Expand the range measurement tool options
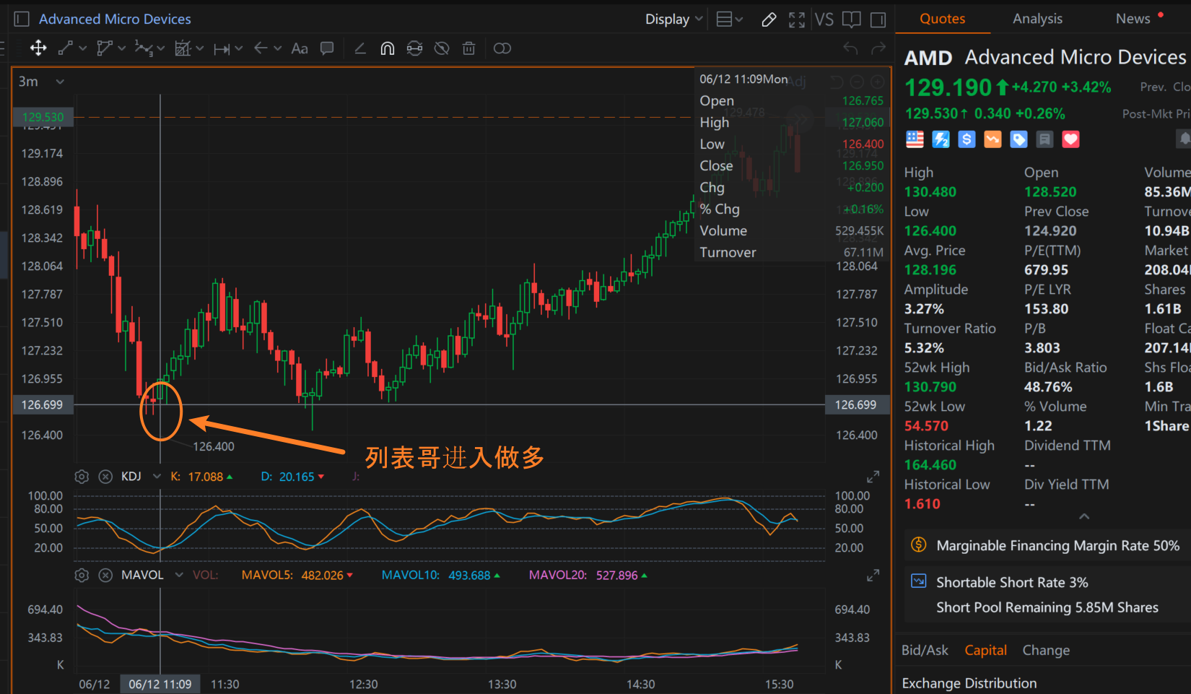The image size is (1191, 694). [x=239, y=48]
